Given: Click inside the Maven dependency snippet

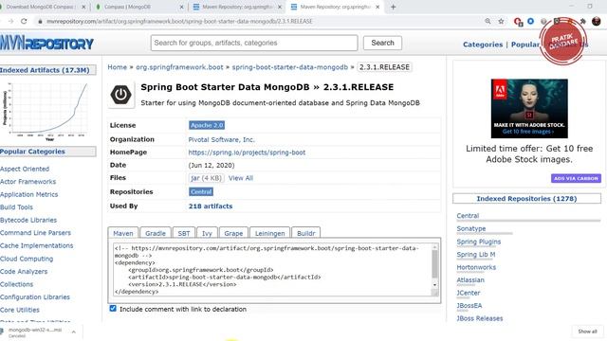Looking at the screenshot, I should pos(273,270).
